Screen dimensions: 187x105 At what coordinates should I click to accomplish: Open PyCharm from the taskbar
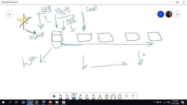pos(37,102)
